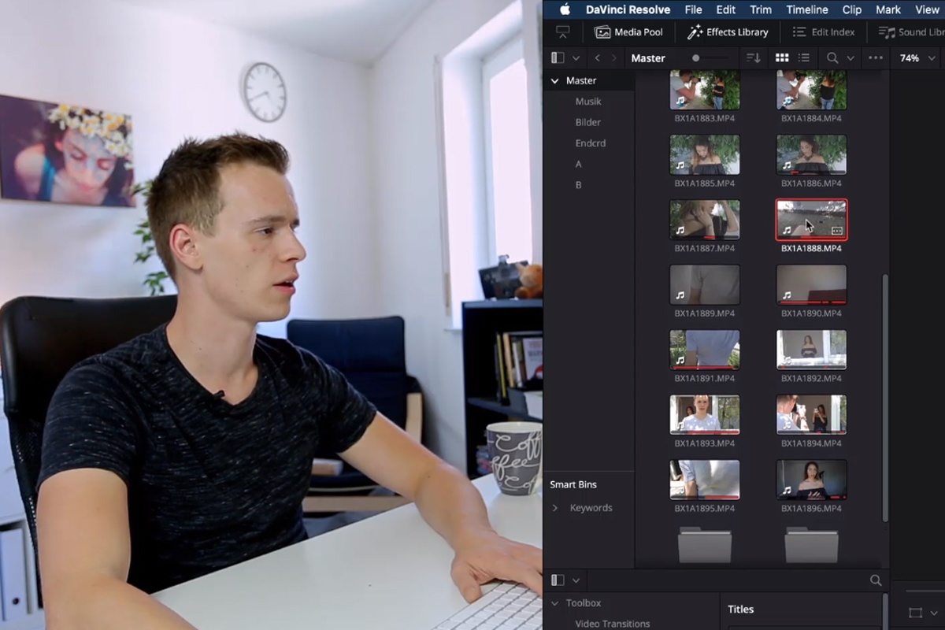945x630 pixels.
Task: Open the Musik bin
Action: click(588, 102)
